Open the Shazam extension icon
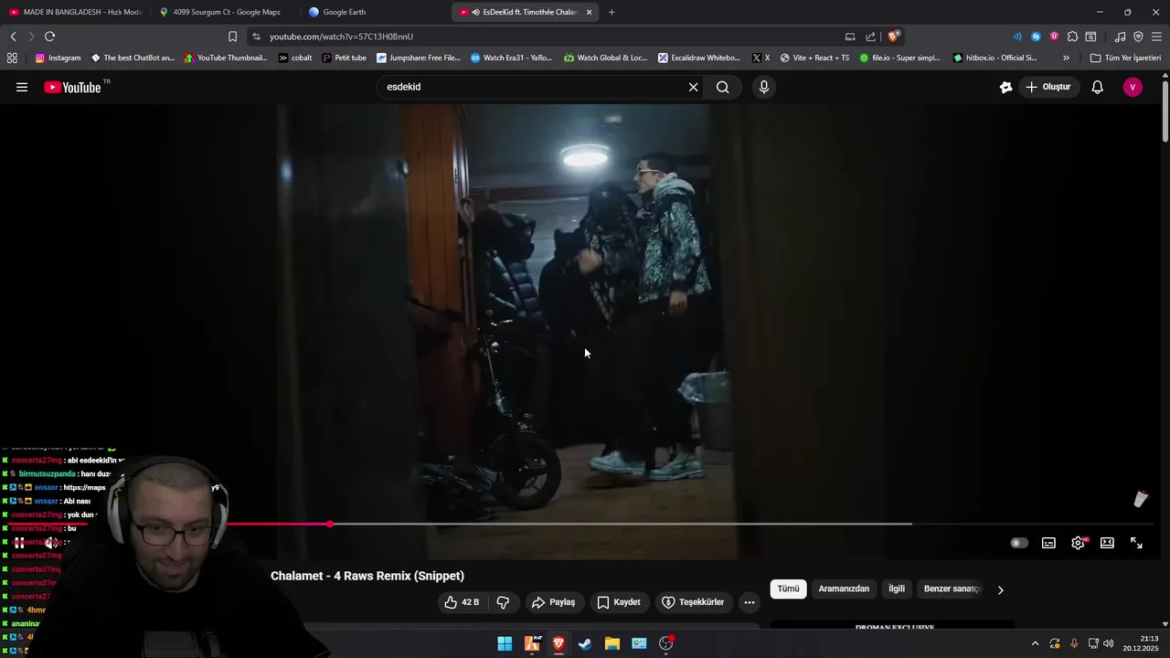The width and height of the screenshot is (1170, 658). (x=1036, y=37)
